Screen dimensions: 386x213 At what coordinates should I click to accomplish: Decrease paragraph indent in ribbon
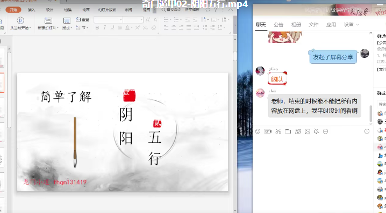(188, 20)
